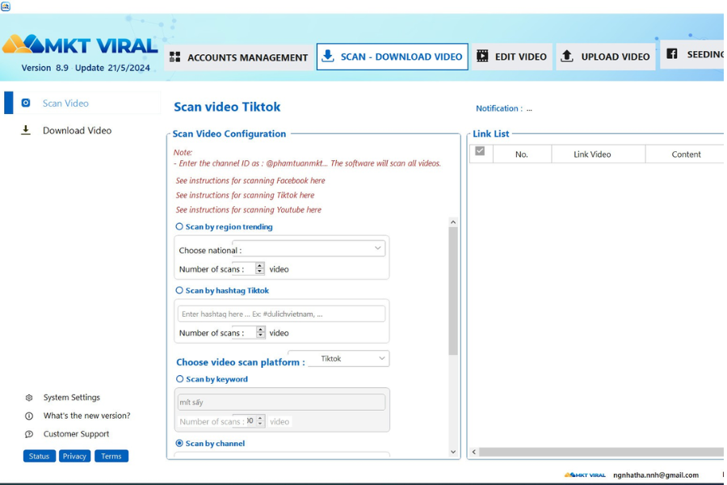
Task: Open the video scan platform Tiktok dropdown
Action: point(349,358)
